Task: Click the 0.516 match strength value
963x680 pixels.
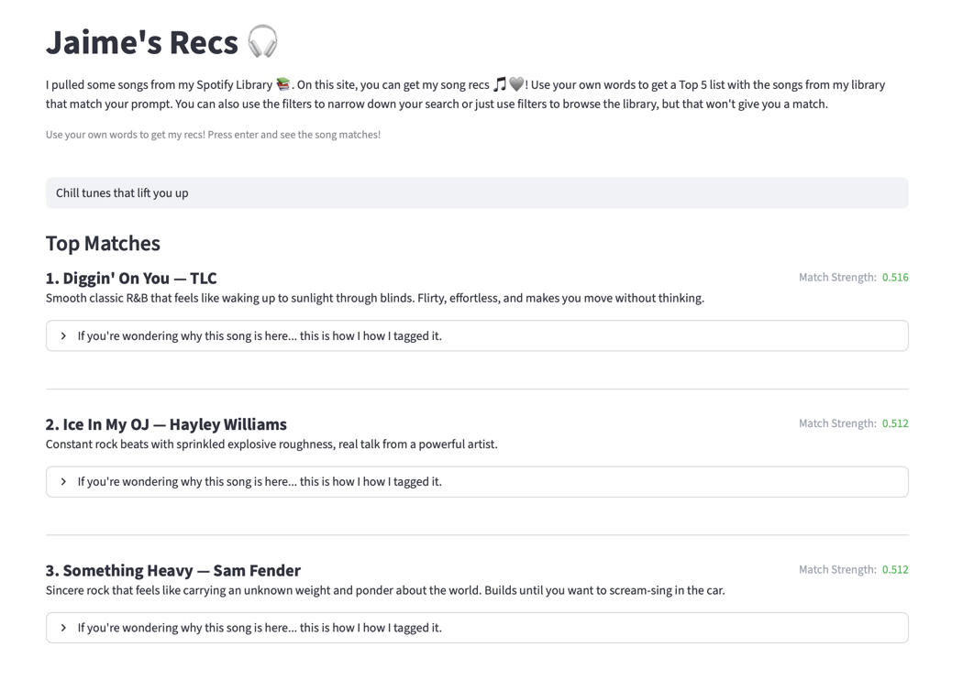Action: click(x=895, y=278)
